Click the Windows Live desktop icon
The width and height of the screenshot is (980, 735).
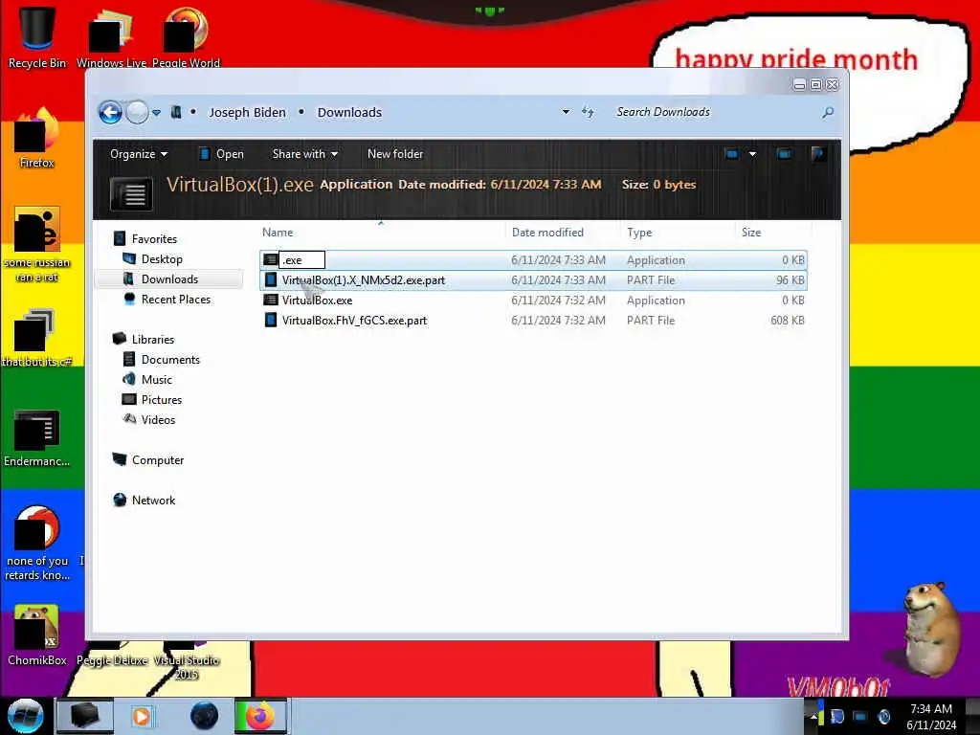pyautogui.click(x=111, y=36)
